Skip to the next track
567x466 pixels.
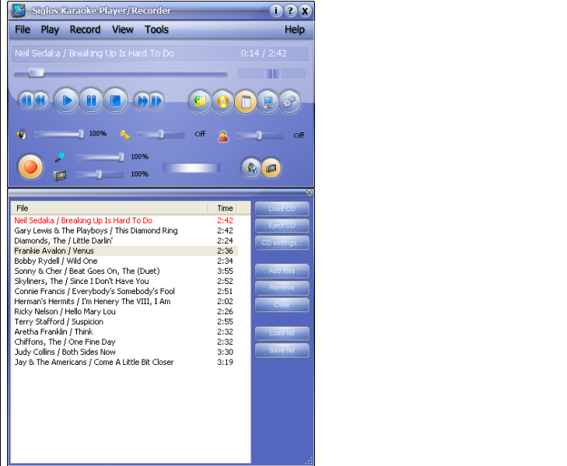(157, 101)
